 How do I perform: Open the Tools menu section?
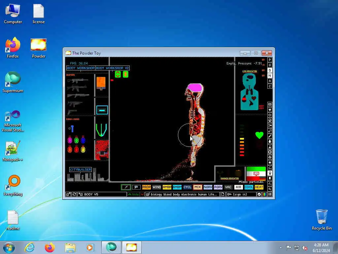270,173
